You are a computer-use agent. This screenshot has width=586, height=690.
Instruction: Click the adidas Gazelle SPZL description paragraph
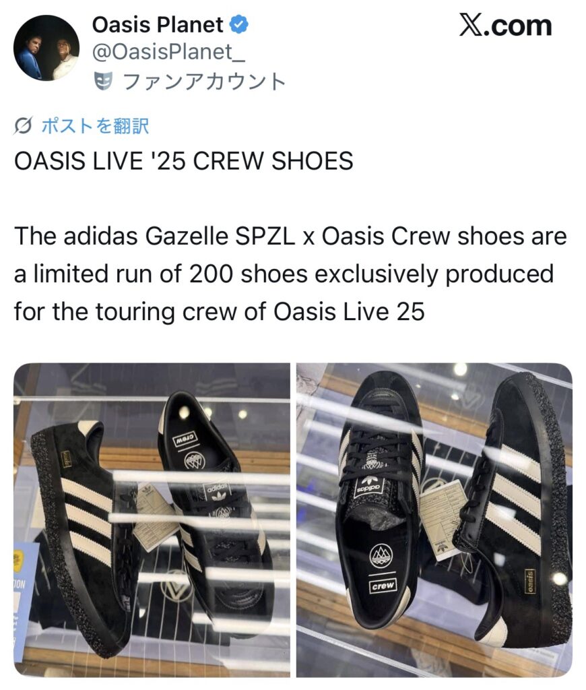tap(290, 274)
